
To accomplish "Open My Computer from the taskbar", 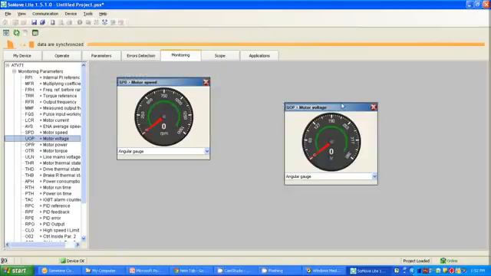I will pos(101,271).
